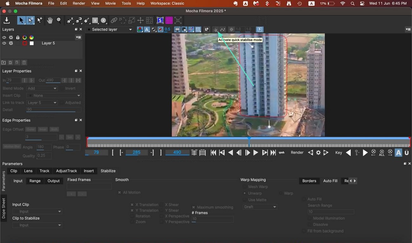Click the render settings gear icon
This screenshot has height=243, width=412.
point(318,153)
